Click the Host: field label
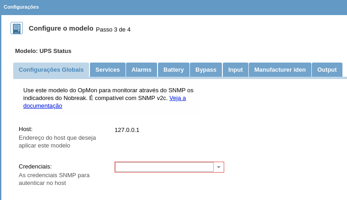This screenshot has width=347, height=200. [x=26, y=129]
